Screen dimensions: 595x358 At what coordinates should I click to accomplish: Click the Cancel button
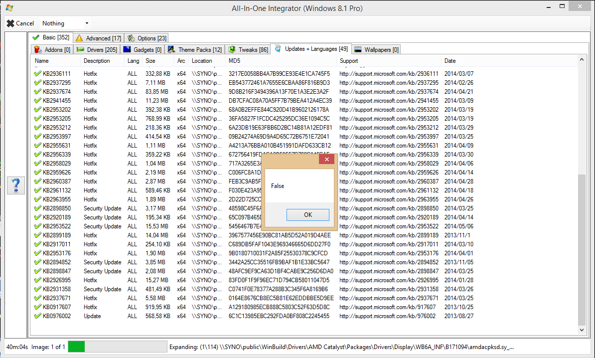pyautogui.click(x=20, y=23)
